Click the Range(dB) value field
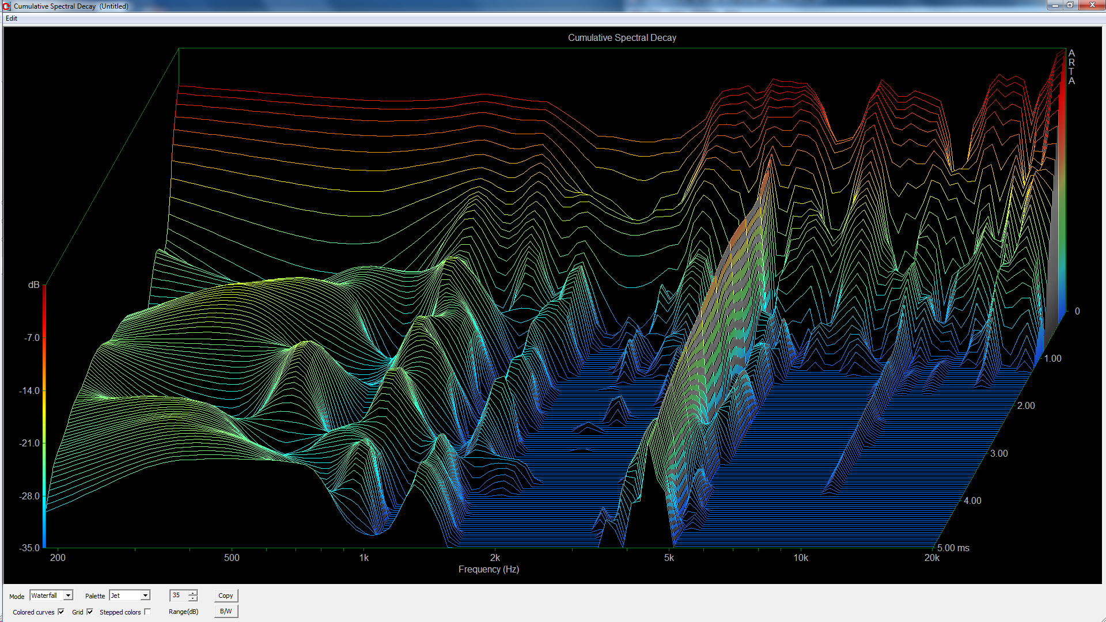 click(178, 596)
